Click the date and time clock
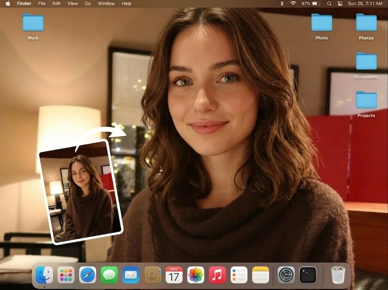 pos(365,4)
